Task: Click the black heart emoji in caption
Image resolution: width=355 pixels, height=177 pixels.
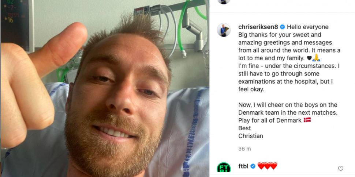Action: [x=309, y=58]
